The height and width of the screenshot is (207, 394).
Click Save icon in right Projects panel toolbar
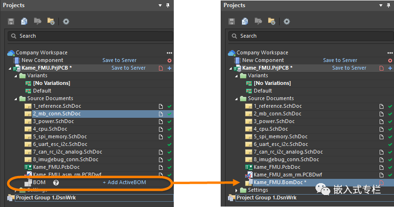click(231, 21)
